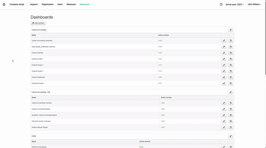Select the Quarterly Carbon Accounting Report name
This screenshot has height=148, width=266.
click(44, 115)
